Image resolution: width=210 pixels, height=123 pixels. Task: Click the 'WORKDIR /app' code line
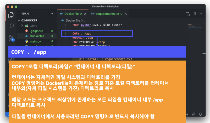pyautogui.click(x=83, y=38)
